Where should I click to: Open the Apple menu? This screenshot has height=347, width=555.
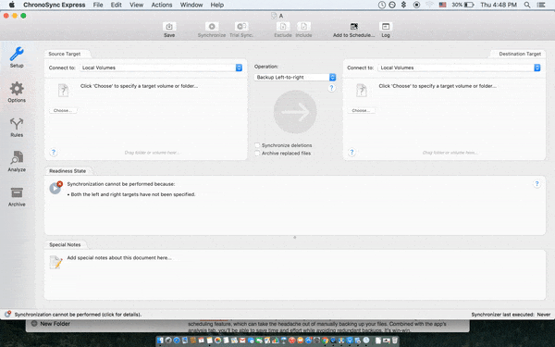tap(12, 5)
